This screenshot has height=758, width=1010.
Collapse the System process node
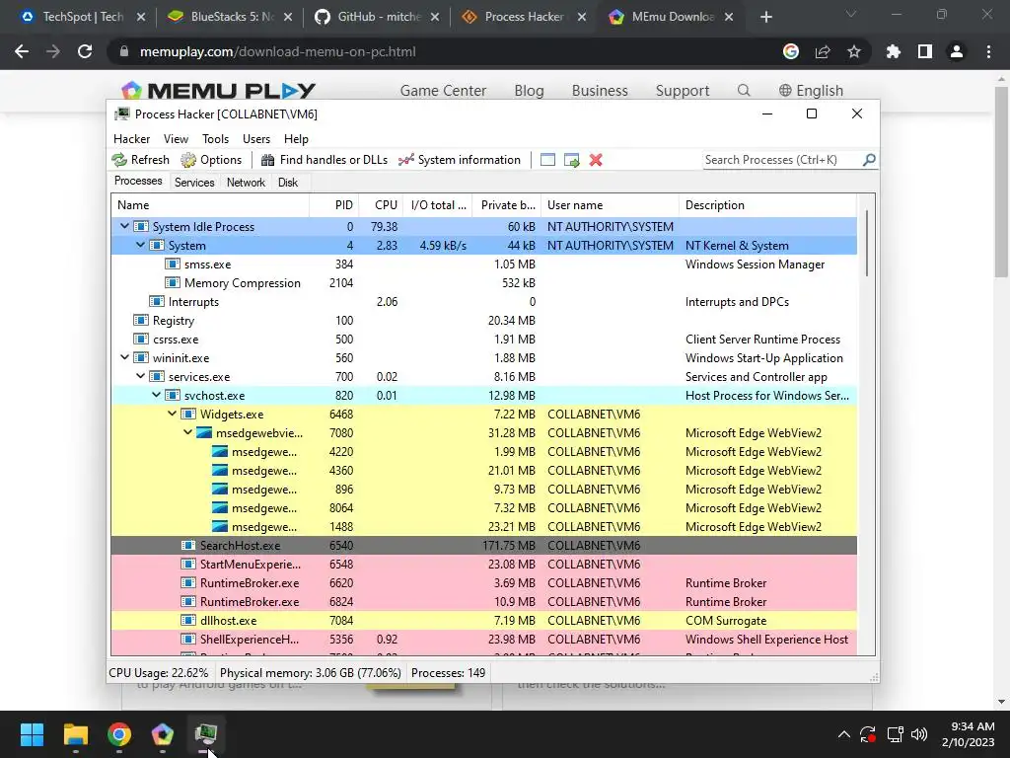(x=140, y=245)
